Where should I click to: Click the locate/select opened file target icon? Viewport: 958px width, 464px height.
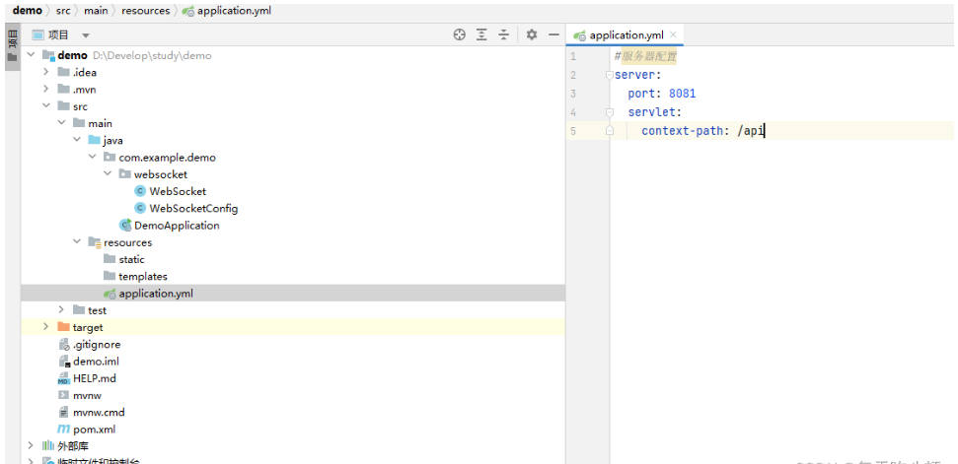[460, 34]
